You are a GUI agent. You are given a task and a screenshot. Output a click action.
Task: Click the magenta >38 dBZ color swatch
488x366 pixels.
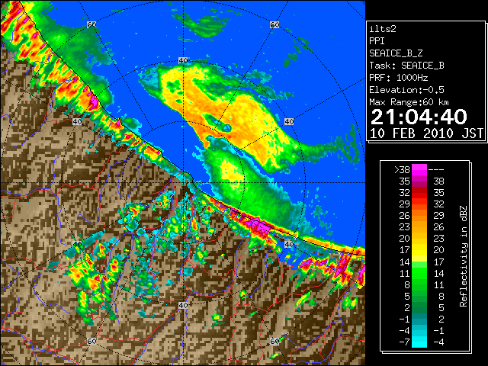[x=419, y=169]
